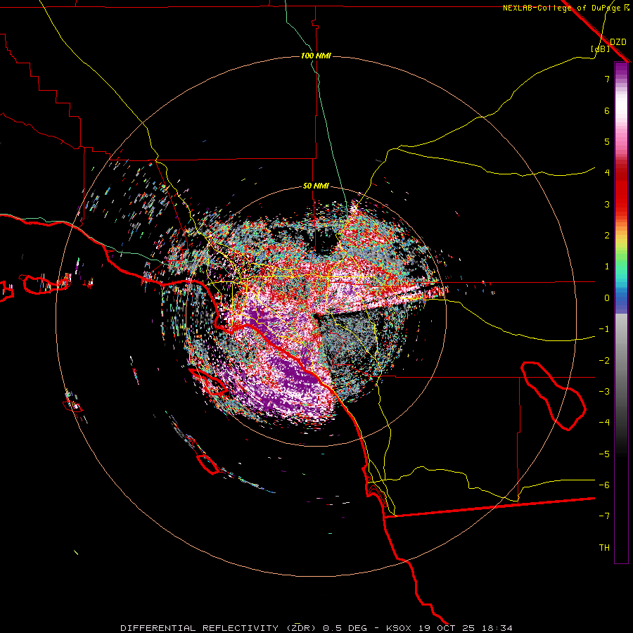Image resolution: width=633 pixels, height=633 pixels.
Task: Click the -5 value on color scale
Action: click(604, 454)
